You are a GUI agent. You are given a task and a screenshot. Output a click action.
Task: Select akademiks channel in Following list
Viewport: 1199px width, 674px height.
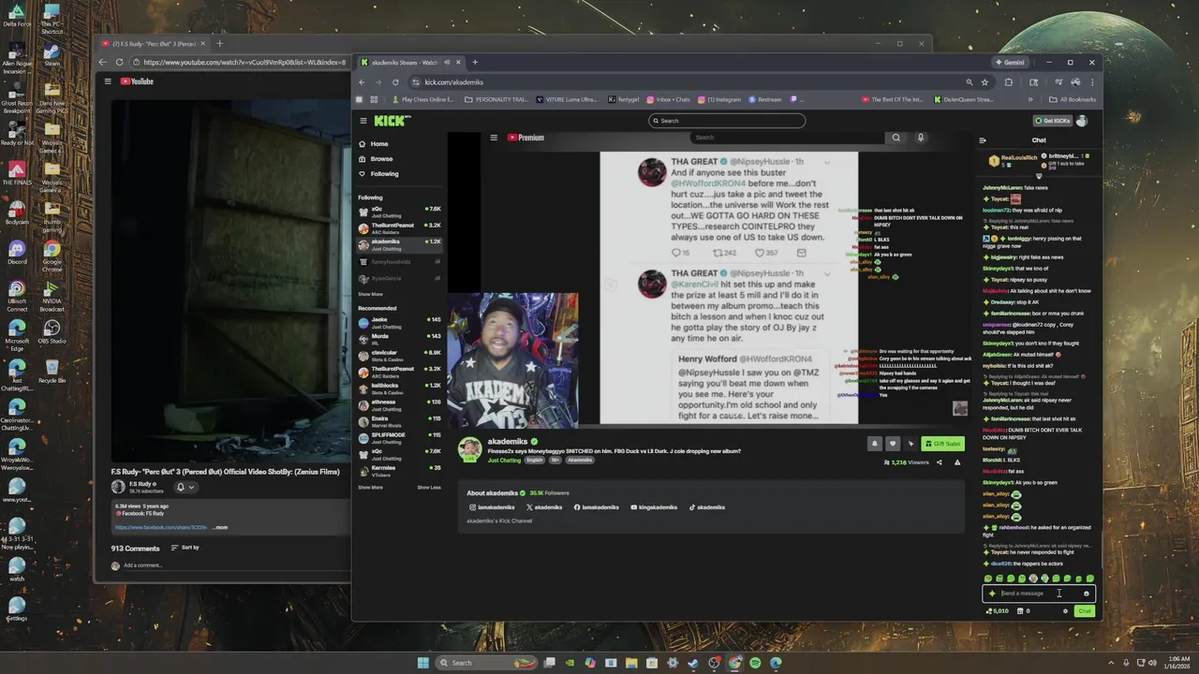coord(399,244)
